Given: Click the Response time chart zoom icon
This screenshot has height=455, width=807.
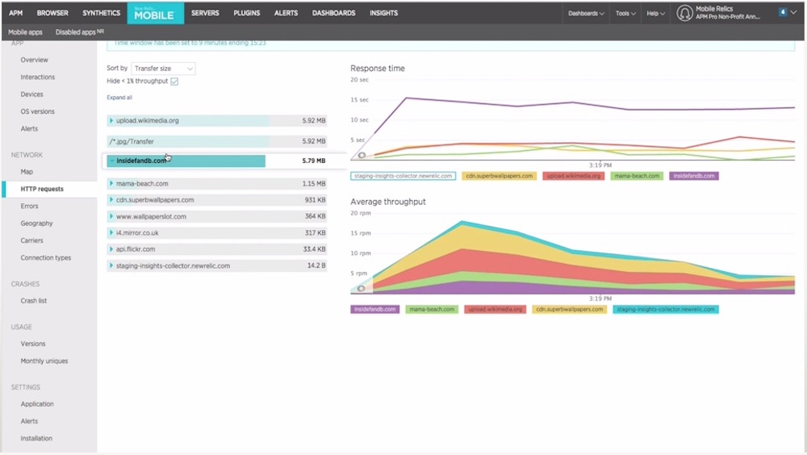Looking at the screenshot, I should point(362,155).
